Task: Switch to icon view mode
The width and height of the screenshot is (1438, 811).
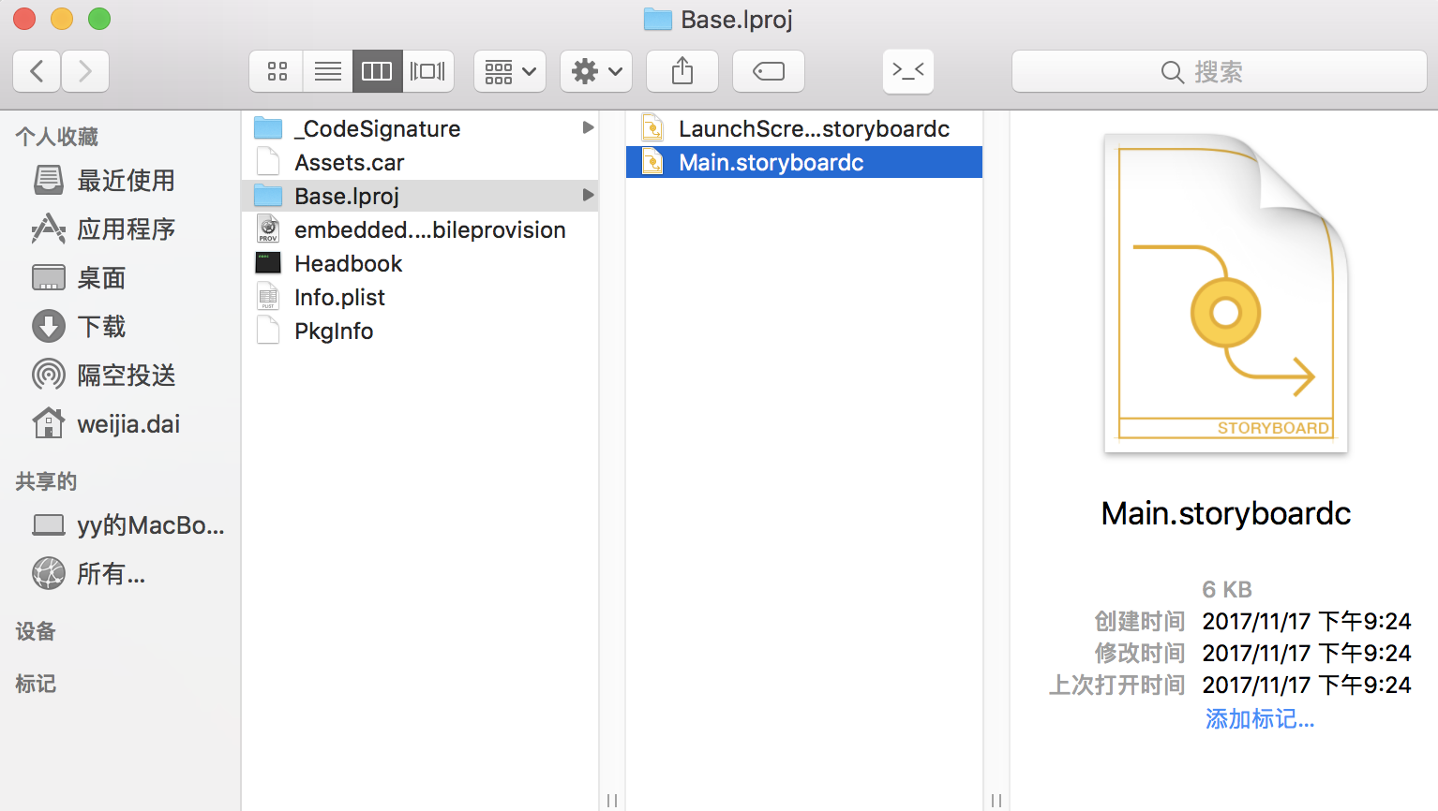Action: pos(277,71)
